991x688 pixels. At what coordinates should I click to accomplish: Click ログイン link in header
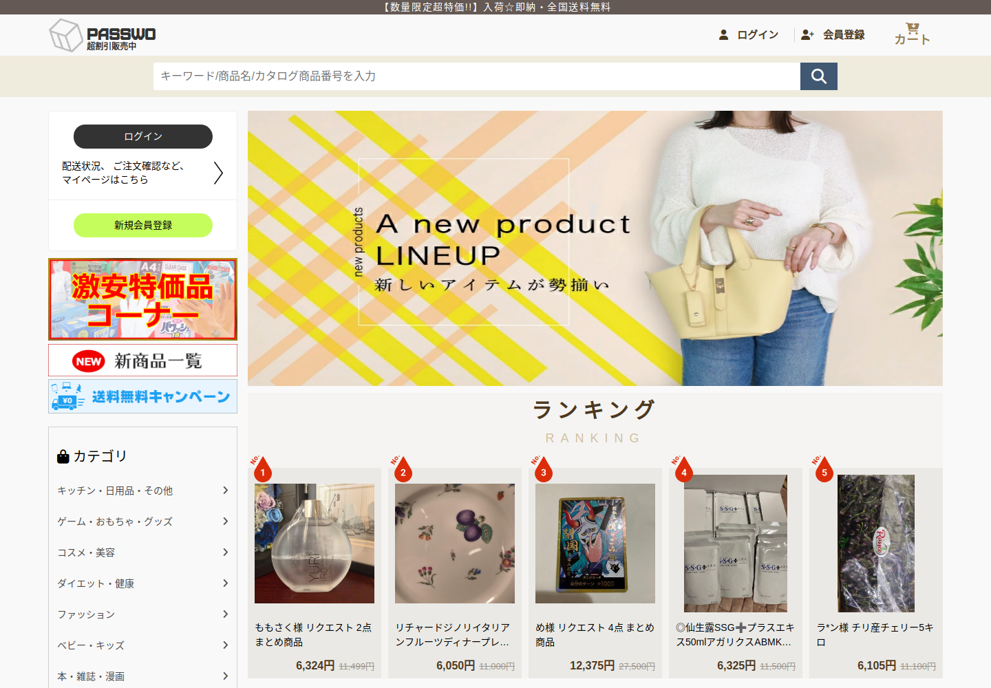758,34
